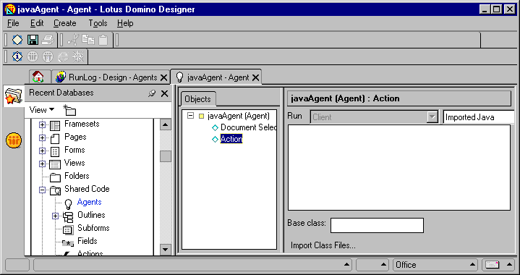Click the scroll up arrow in database tree
The width and height of the screenshot is (520, 275).
165,124
